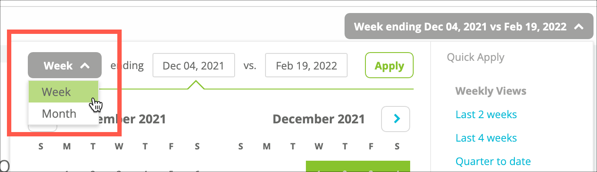Click the vs. label between date fields

250,66
